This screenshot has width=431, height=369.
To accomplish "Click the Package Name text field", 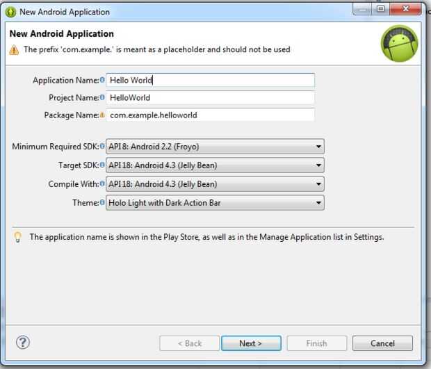I will 210,115.
